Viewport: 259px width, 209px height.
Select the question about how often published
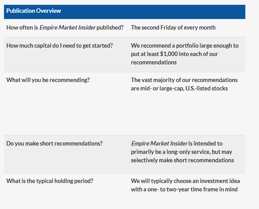pyautogui.click(x=65, y=27)
